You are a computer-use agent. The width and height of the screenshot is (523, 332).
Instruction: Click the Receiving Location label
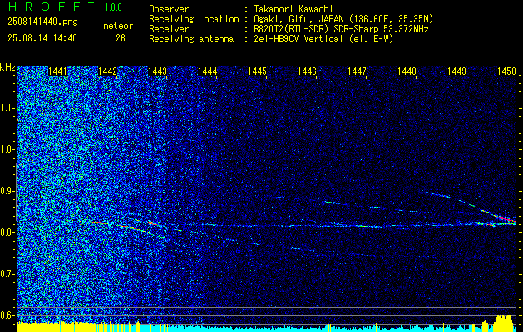click(x=194, y=19)
